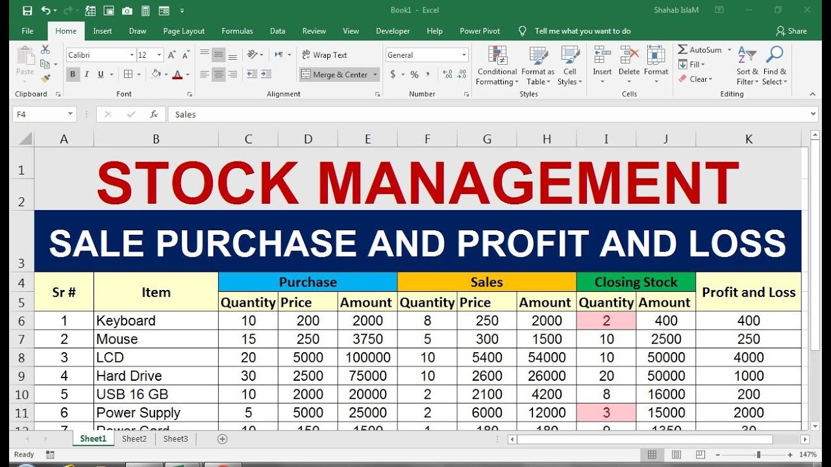
Task: Set Top Align for cell text
Action: tap(205, 55)
